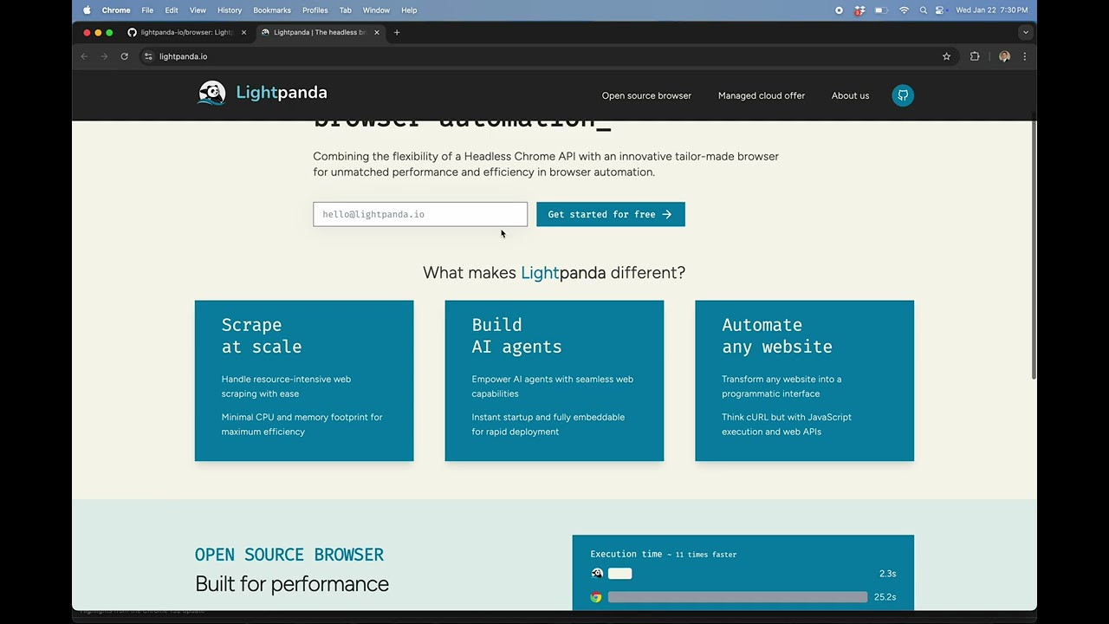The width and height of the screenshot is (1109, 624).
Task: Focus the hello@lightpanda.io email field
Action: pos(420,214)
